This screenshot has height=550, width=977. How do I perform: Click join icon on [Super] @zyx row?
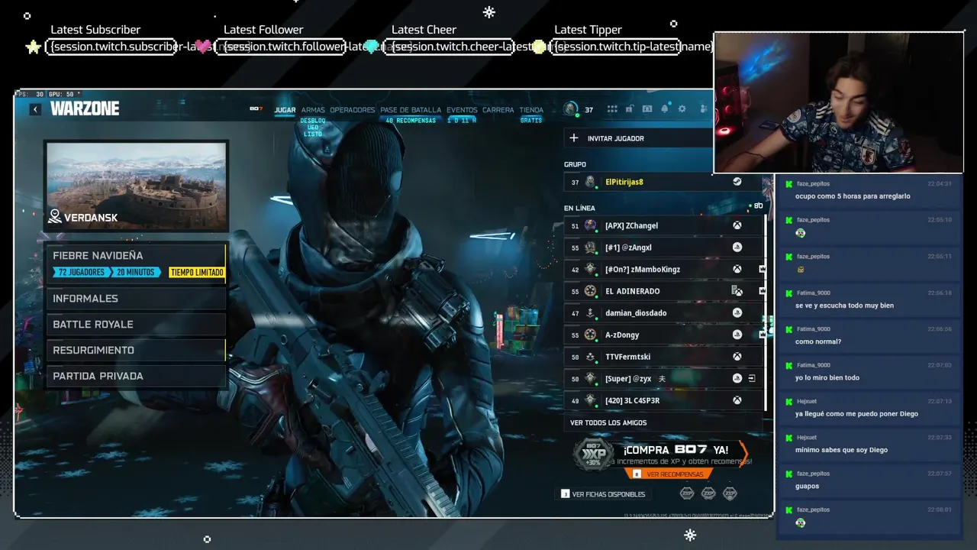coord(752,378)
